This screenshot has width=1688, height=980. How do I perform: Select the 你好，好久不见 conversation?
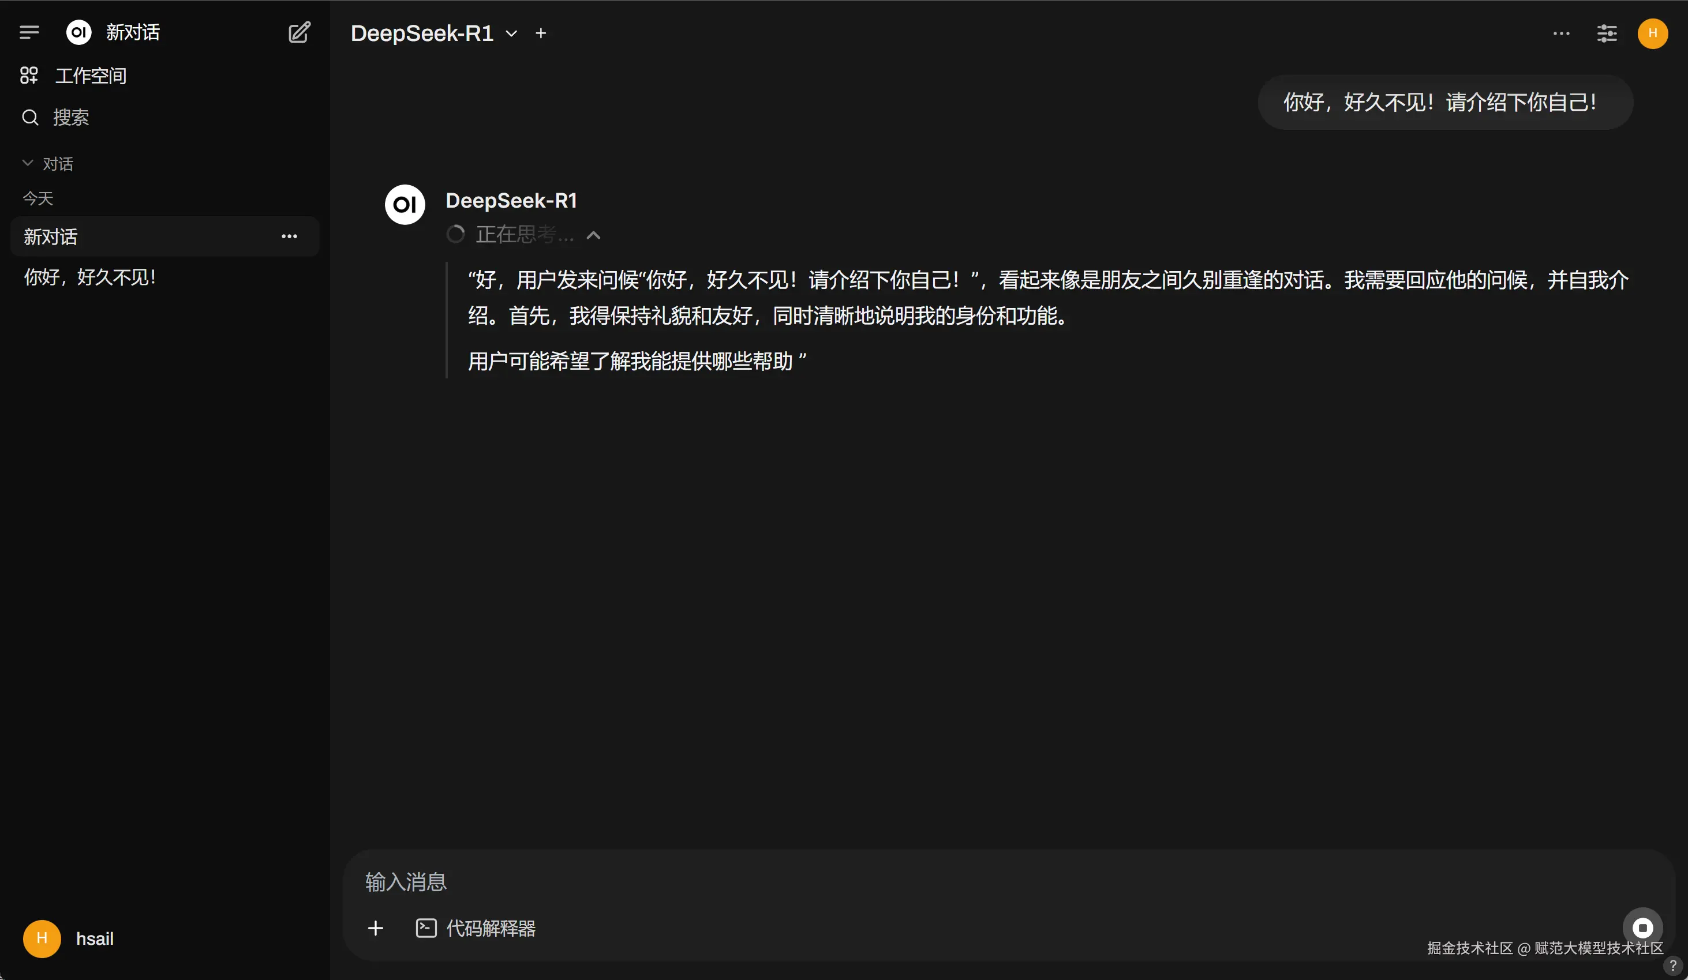point(91,276)
